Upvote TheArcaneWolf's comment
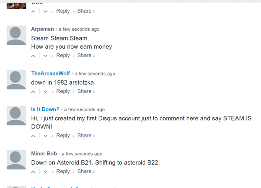 coord(34,92)
